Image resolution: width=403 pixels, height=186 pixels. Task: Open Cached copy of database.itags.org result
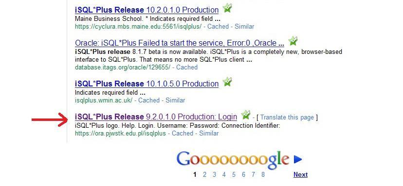point(187,67)
